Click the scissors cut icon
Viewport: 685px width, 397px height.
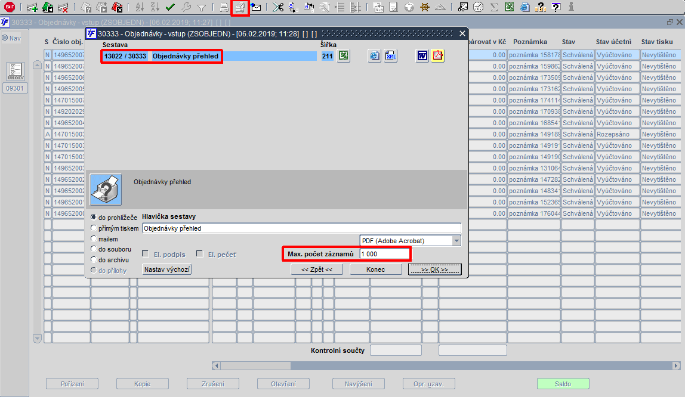click(278, 7)
